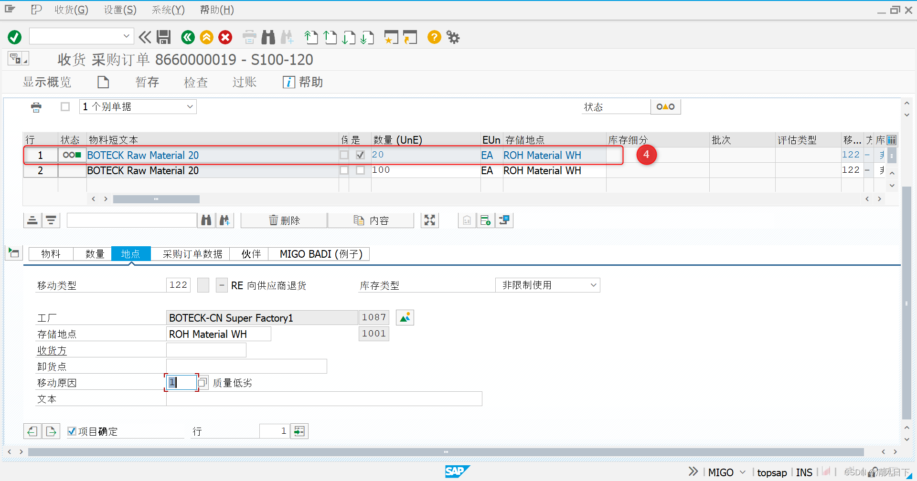Click the Find binoculars icon in top toolbar

pyautogui.click(x=268, y=37)
